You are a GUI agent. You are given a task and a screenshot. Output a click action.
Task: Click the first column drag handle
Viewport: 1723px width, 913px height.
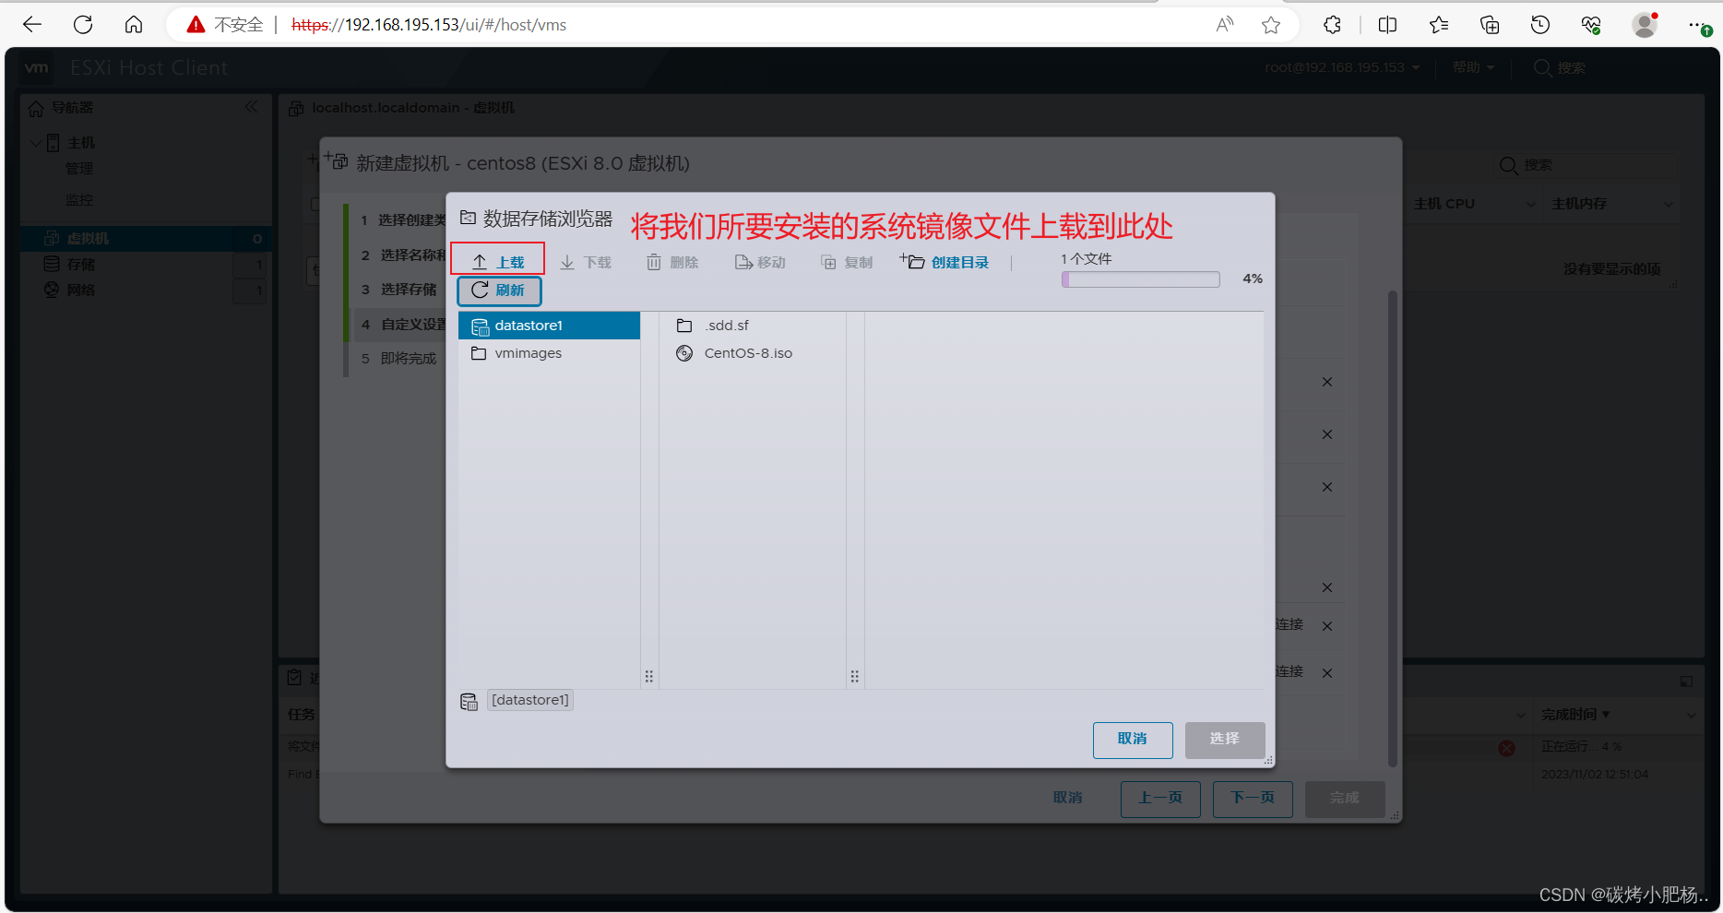pos(649,677)
